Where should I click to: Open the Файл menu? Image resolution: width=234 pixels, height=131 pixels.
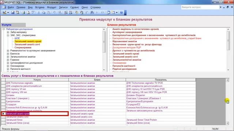click(x=11, y=7)
